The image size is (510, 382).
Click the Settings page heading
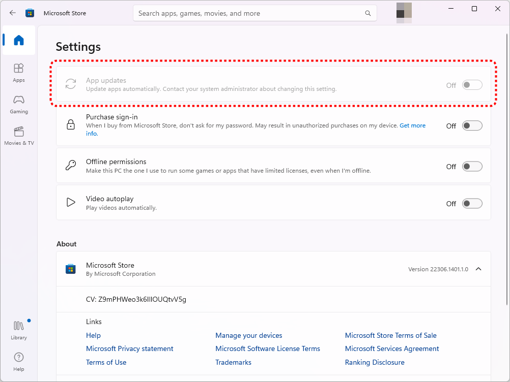(x=78, y=47)
